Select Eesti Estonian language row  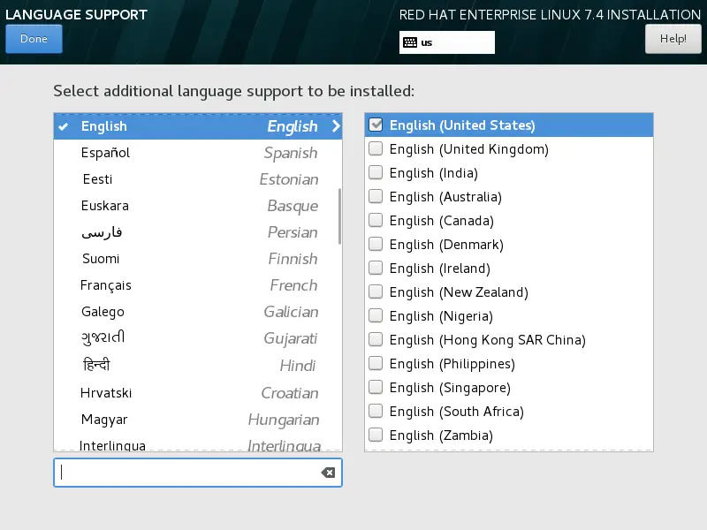click(198, 179)
